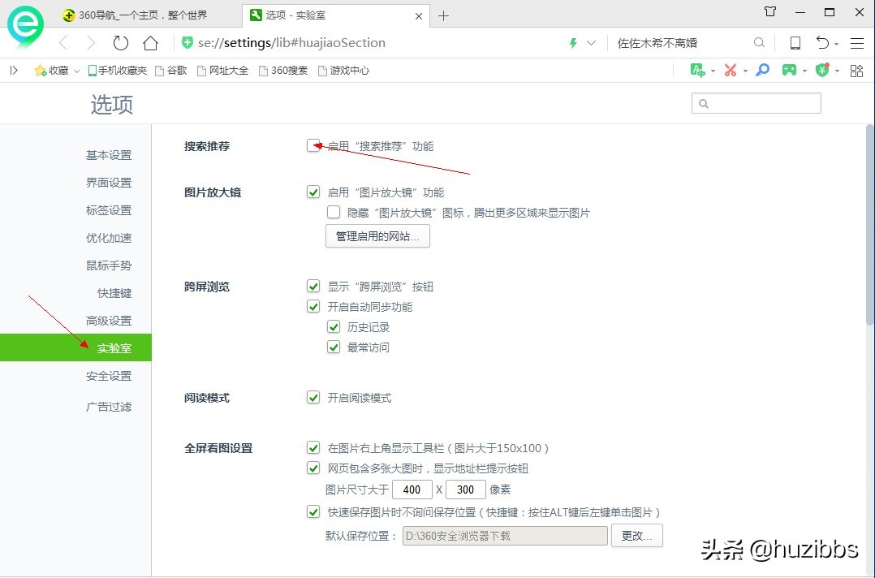Enable the 搜索推荐 feature checkbox
Image resolution: width=875 pixels, height=578 pixels.
tap(314, 146)
